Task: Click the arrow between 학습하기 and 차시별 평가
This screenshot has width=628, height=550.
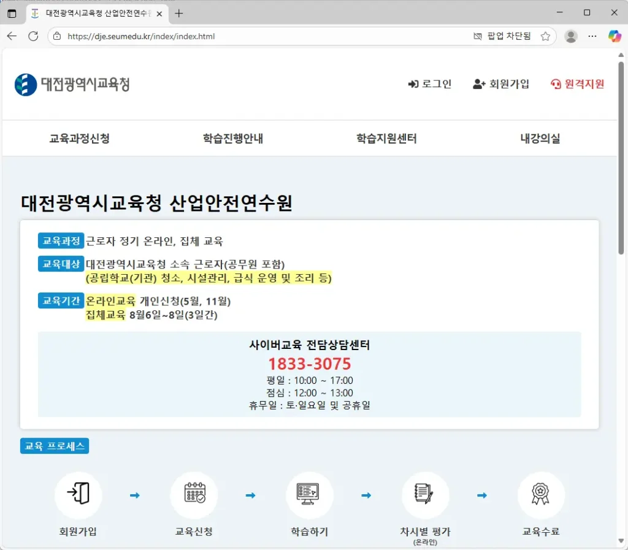Action: coord(367,495)
